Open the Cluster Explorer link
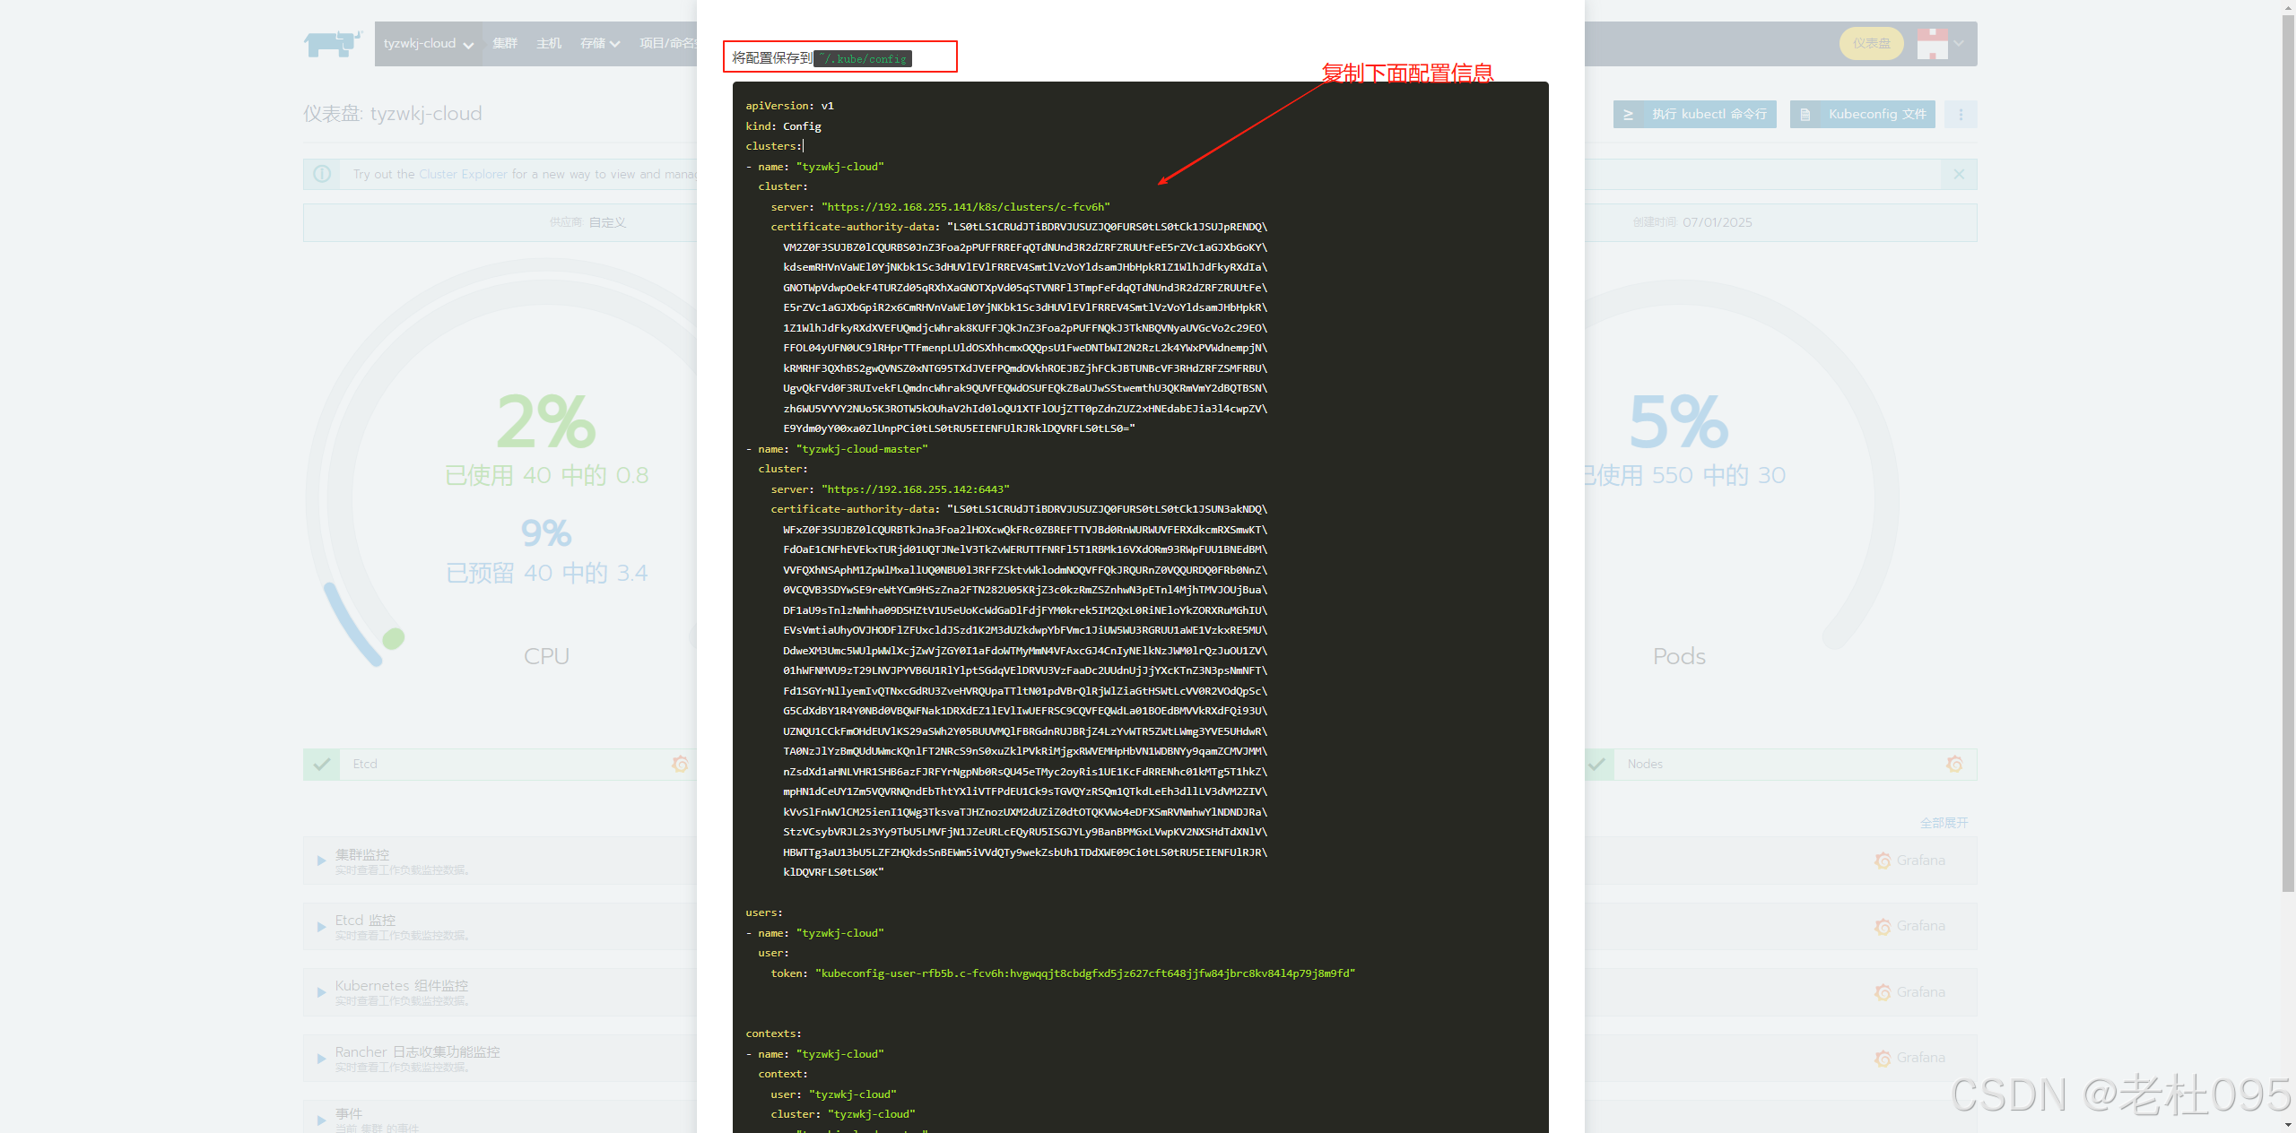This screenshot has height=1133, width=2296. point(463,175)
